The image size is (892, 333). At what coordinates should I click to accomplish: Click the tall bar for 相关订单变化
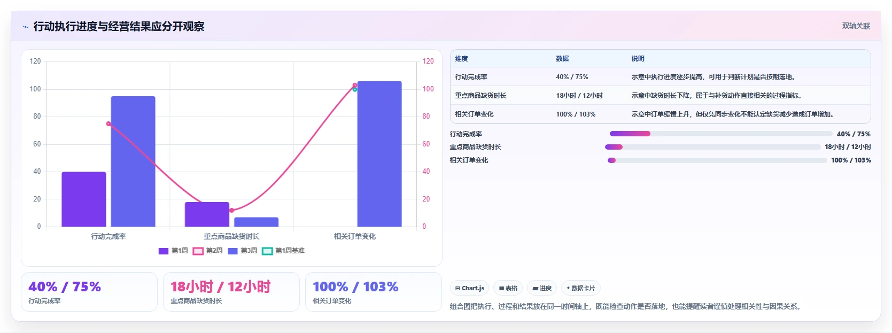click(379, 154)
